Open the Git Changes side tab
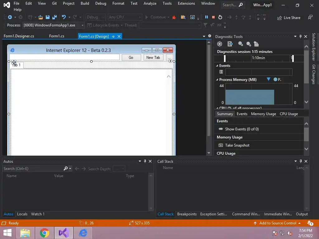This screenshot has width=319, height=239. click(x=313, y=74)
